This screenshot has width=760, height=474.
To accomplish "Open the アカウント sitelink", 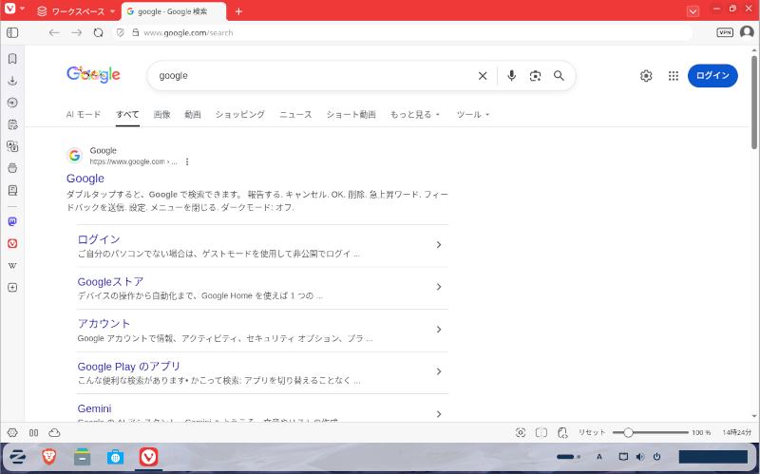I will coord(104,324).
